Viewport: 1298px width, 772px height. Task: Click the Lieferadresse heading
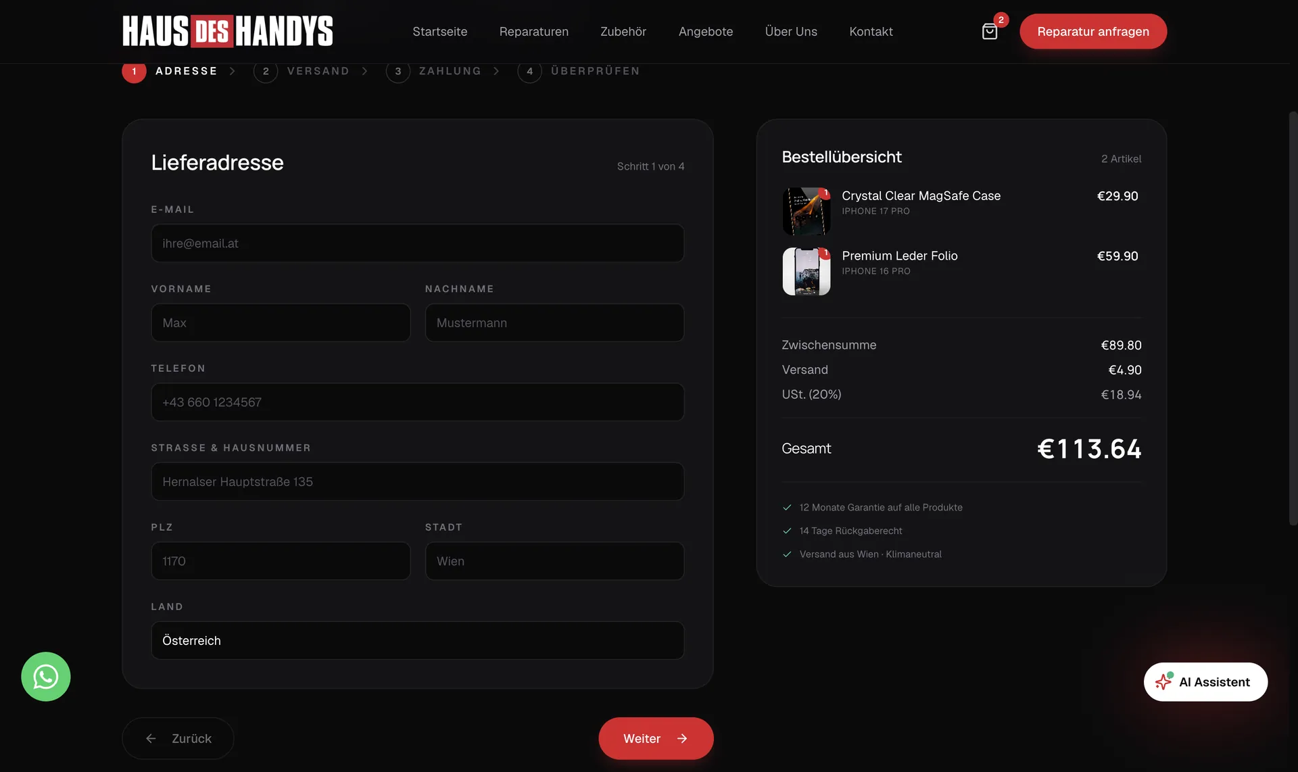coord(217,162)
